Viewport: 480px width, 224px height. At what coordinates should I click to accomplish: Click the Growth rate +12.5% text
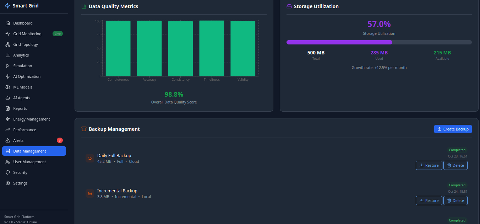tap(379, 68)
